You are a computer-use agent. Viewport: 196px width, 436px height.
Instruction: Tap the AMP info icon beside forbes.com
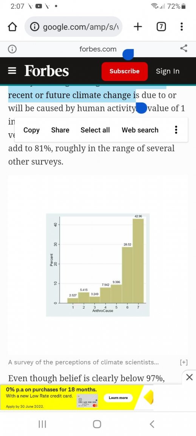tap(12, 49)
